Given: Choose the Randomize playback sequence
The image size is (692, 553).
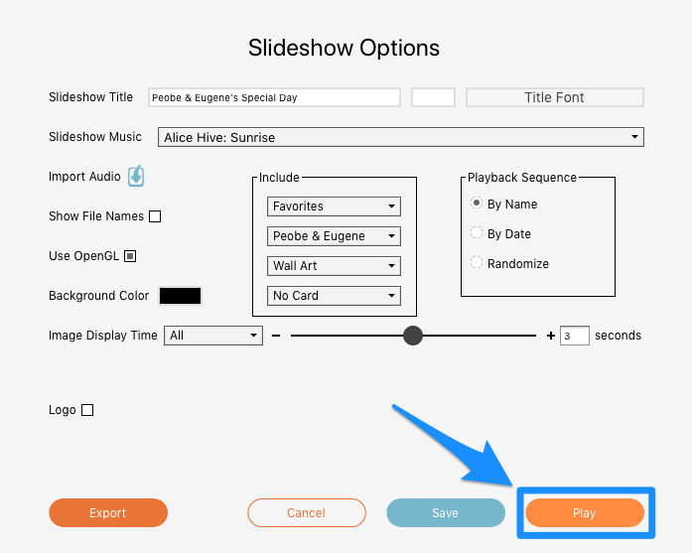Looking at the screenshot, I should [477, 262].
